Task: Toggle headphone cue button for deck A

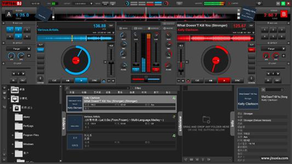Action: coord(136,70)
